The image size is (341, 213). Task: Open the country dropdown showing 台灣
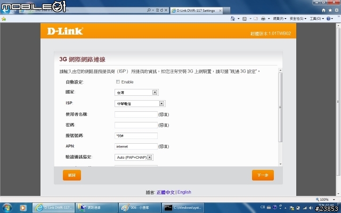[136, 92]
